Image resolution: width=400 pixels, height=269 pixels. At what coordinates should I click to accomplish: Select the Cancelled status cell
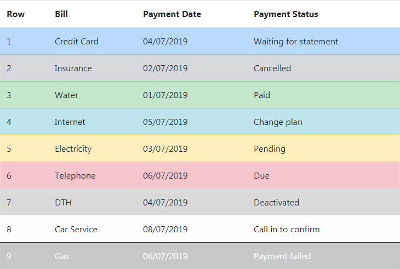click(272, 68)
